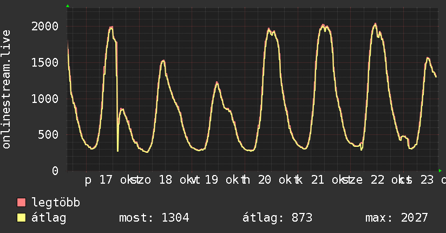This screenshot has height=233, width=446.
Task: Click the onlinestream.live vertical axis title
Action: pos(6,89)
